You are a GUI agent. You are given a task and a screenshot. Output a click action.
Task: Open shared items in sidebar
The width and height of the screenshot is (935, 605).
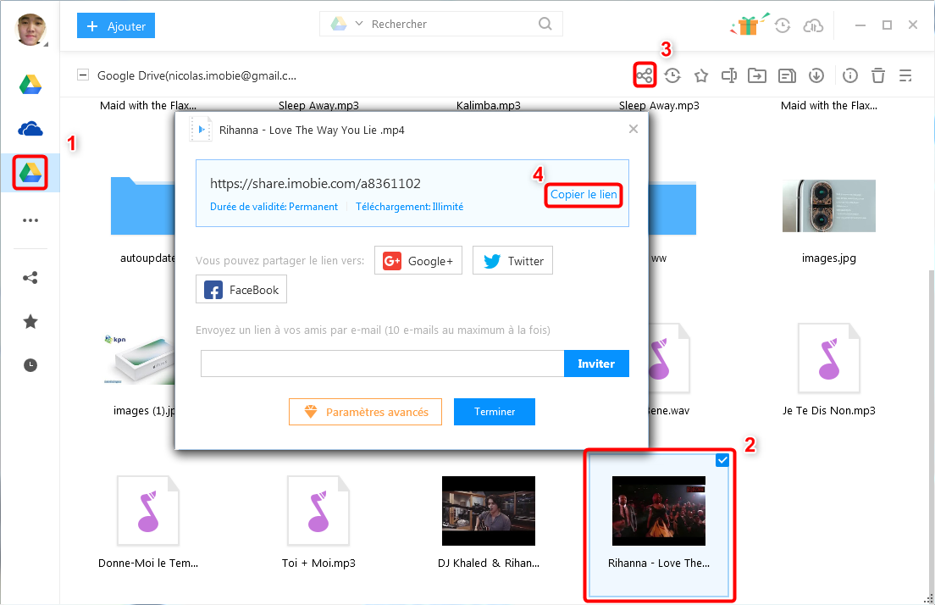[x=30, y=277]
